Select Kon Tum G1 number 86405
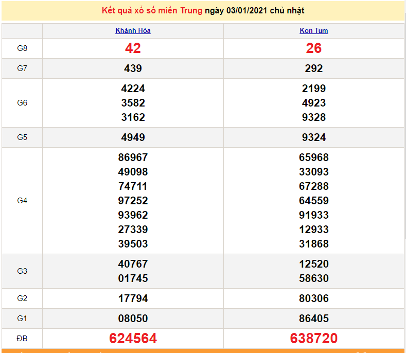Screen dimensions: 406x353 tap(313, 319)
